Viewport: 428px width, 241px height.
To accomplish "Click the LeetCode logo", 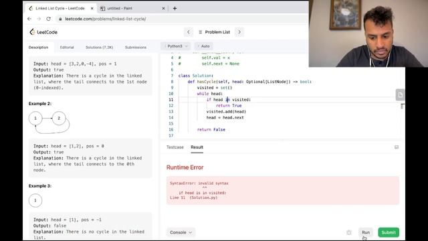I will [x=43, y=32].
